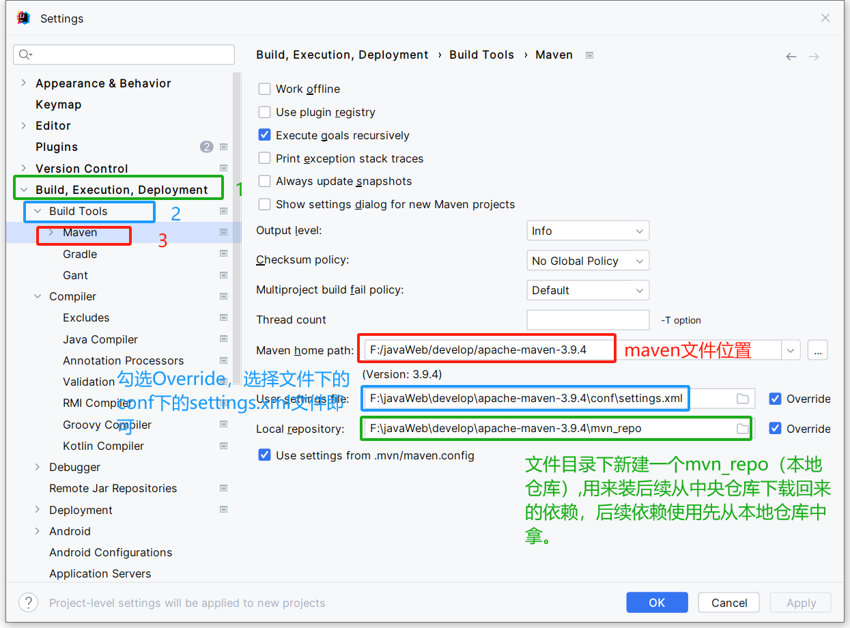Viewport: 850px width, 628px height.
Task: Enable the Use plugin registry checkbox
Action: pos(265,112)
